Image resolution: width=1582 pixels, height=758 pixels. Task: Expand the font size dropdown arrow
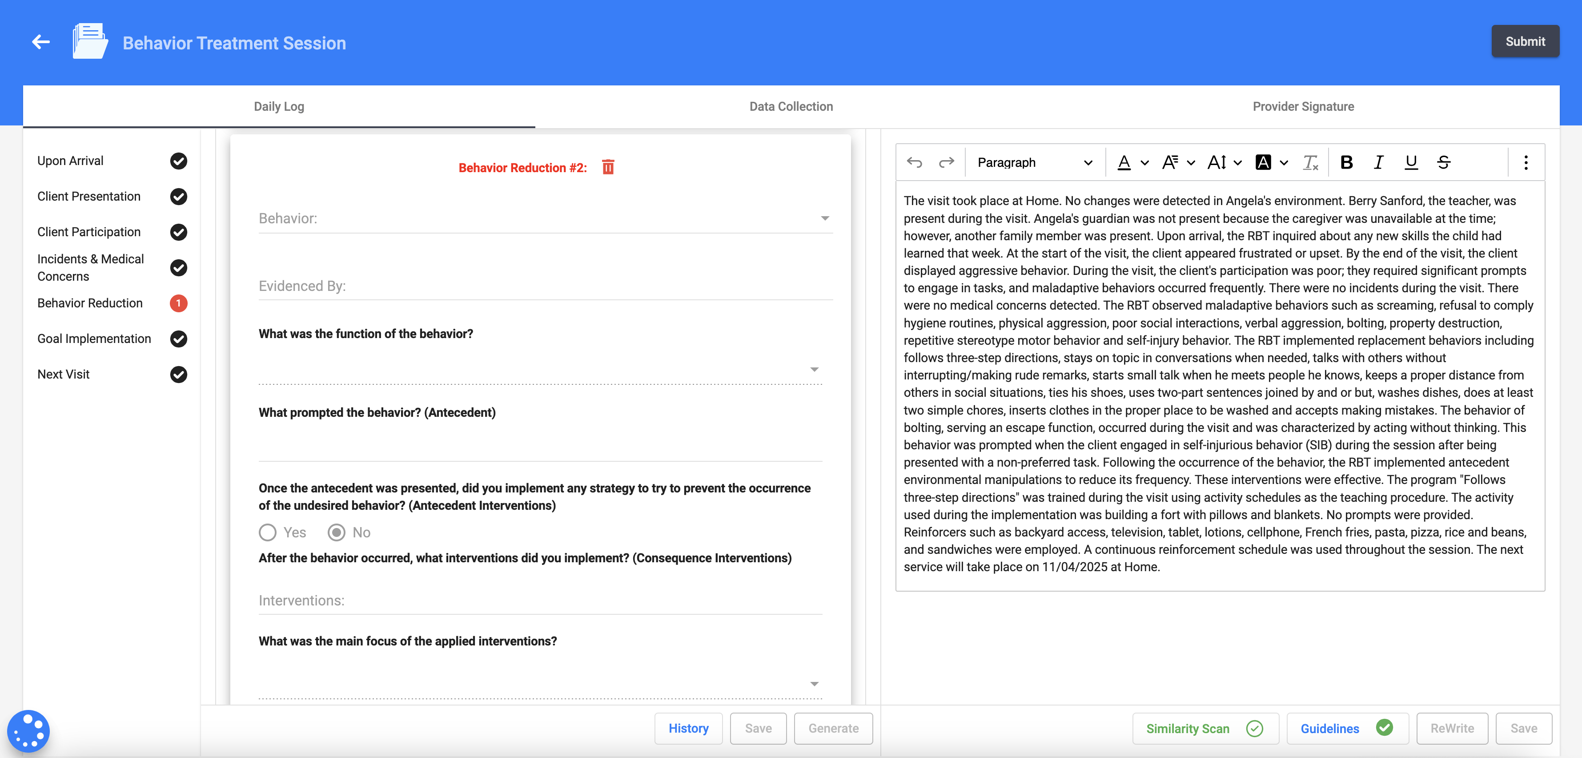click(1237, 163)
